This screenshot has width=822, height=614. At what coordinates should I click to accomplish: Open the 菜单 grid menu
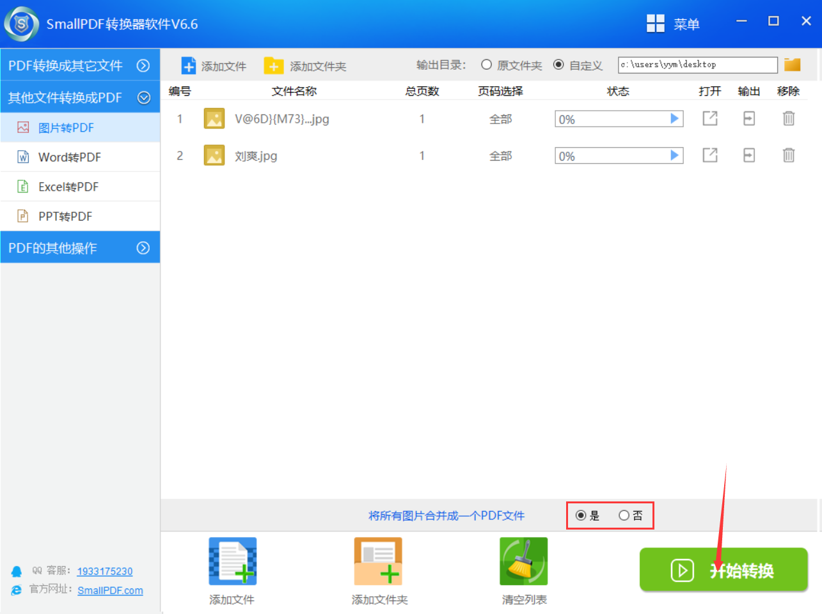(x=656, y=24)
